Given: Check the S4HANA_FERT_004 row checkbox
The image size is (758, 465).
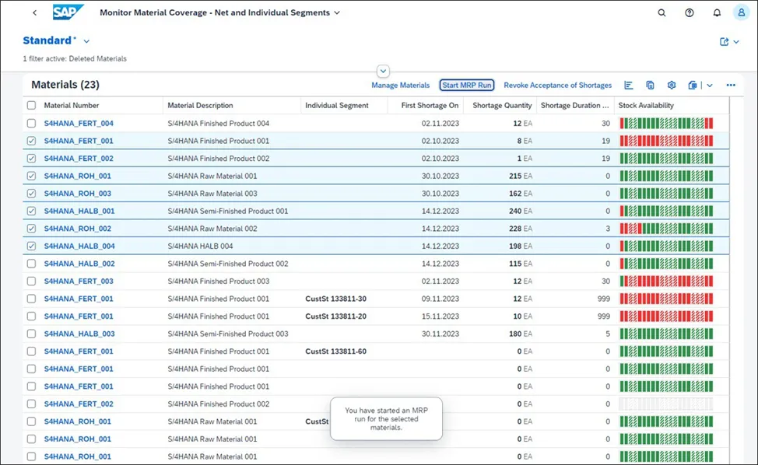Looking at the screenshot, I should pos(31,124).
